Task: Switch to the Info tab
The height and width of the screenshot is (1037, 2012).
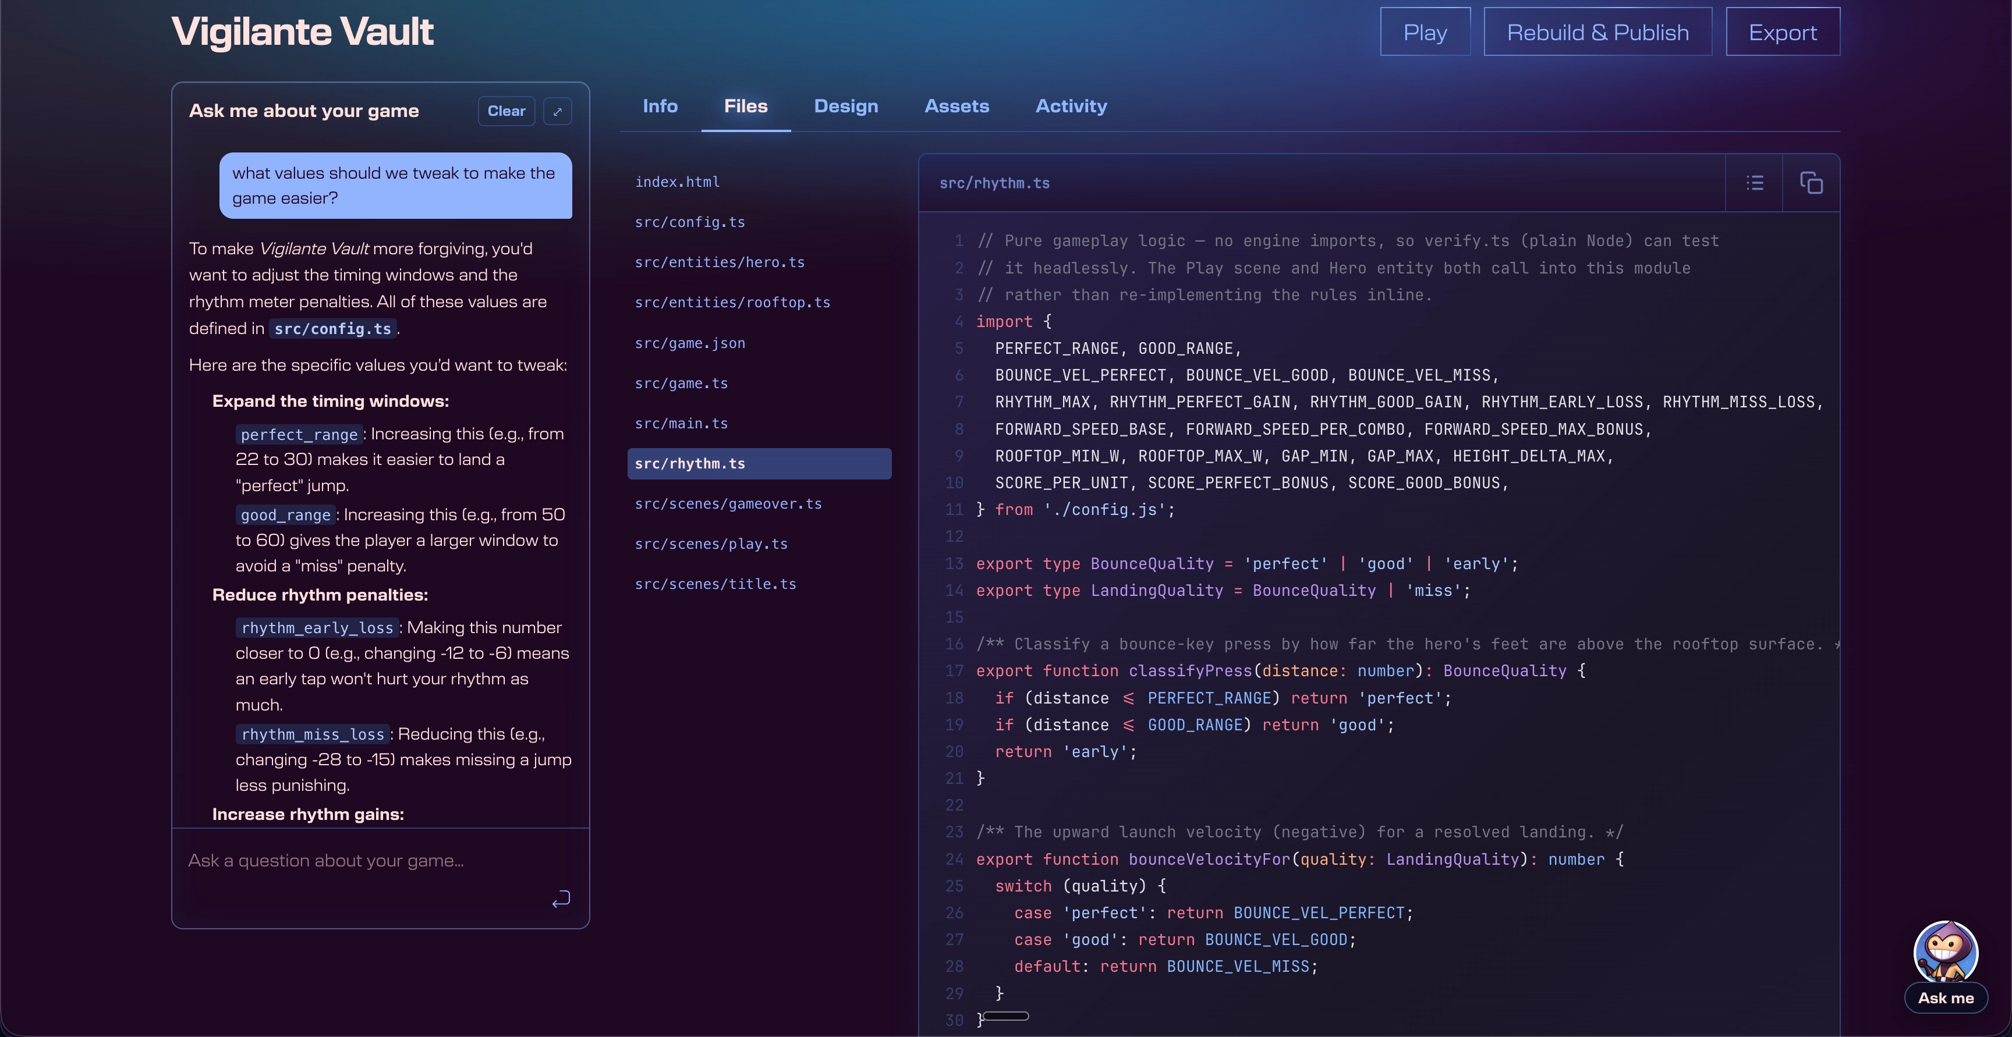Action: click(x=660, y=106)
